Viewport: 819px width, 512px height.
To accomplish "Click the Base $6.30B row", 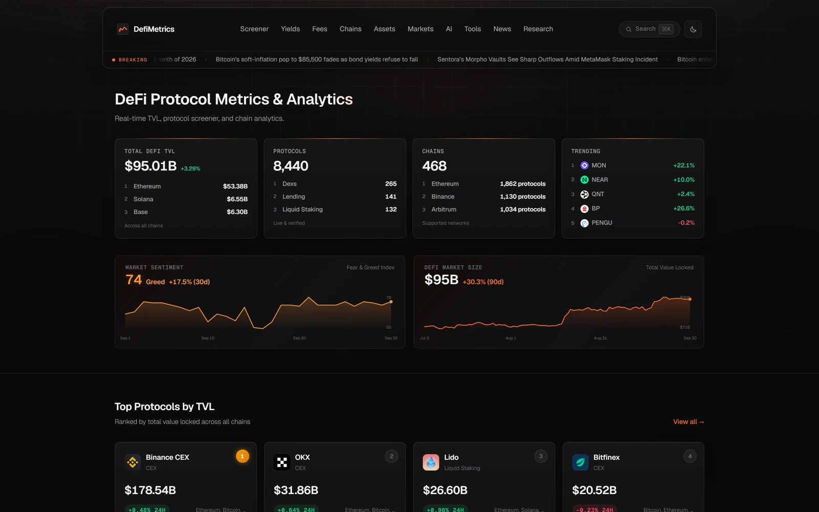I will 186,212.
